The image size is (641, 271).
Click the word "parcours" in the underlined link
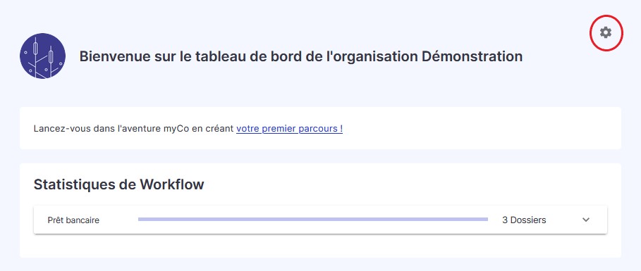coord(317,129)
